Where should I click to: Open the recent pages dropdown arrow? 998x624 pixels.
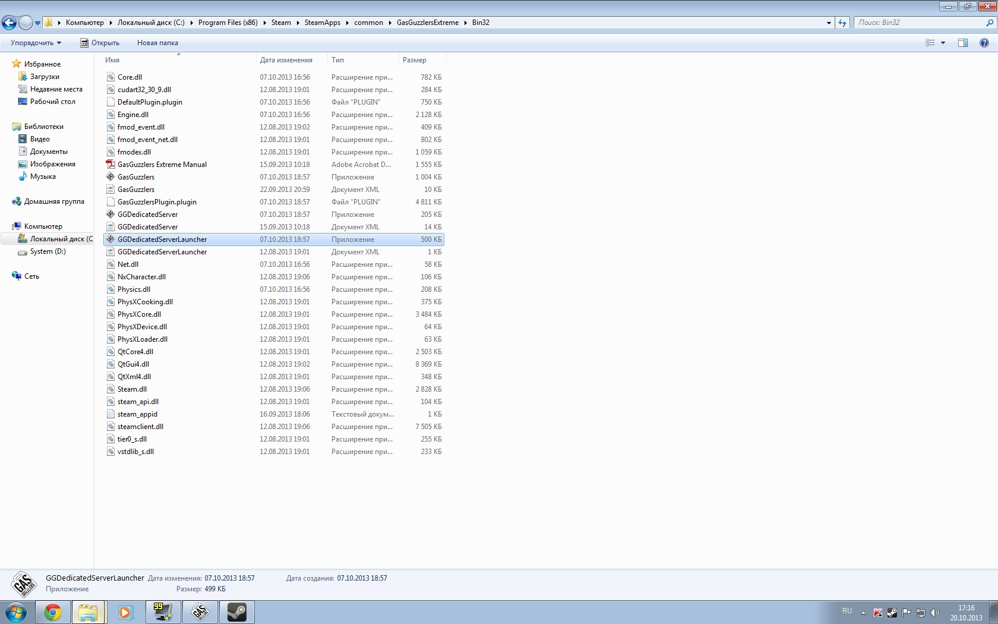tap(37, 23)
